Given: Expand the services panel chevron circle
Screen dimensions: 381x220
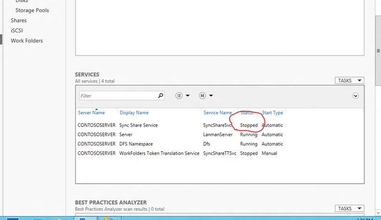Looking at the screenshot, I should click(x=356, y=96).
